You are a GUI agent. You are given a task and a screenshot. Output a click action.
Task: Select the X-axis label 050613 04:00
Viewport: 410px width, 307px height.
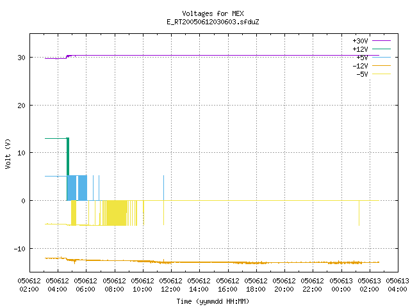tap(397, 285)
